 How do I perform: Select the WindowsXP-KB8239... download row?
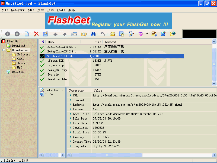pyautogui.click(x=112, y=56)
